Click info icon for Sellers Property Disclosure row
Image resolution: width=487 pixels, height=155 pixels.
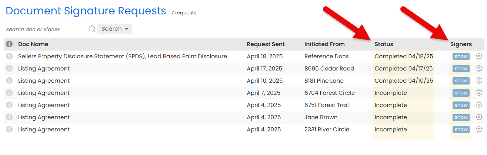pyautogui.click(x=9, y=56)
